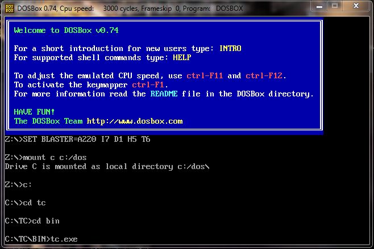Click the 'HAVE FUN!' text
Screen dimensions: 374x249
pyautogui.click(x=34, y=112)
